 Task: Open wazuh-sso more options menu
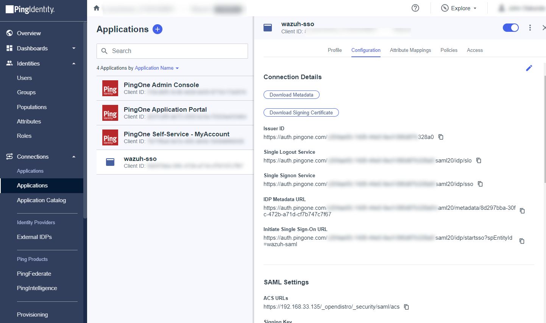coord(530,28)
